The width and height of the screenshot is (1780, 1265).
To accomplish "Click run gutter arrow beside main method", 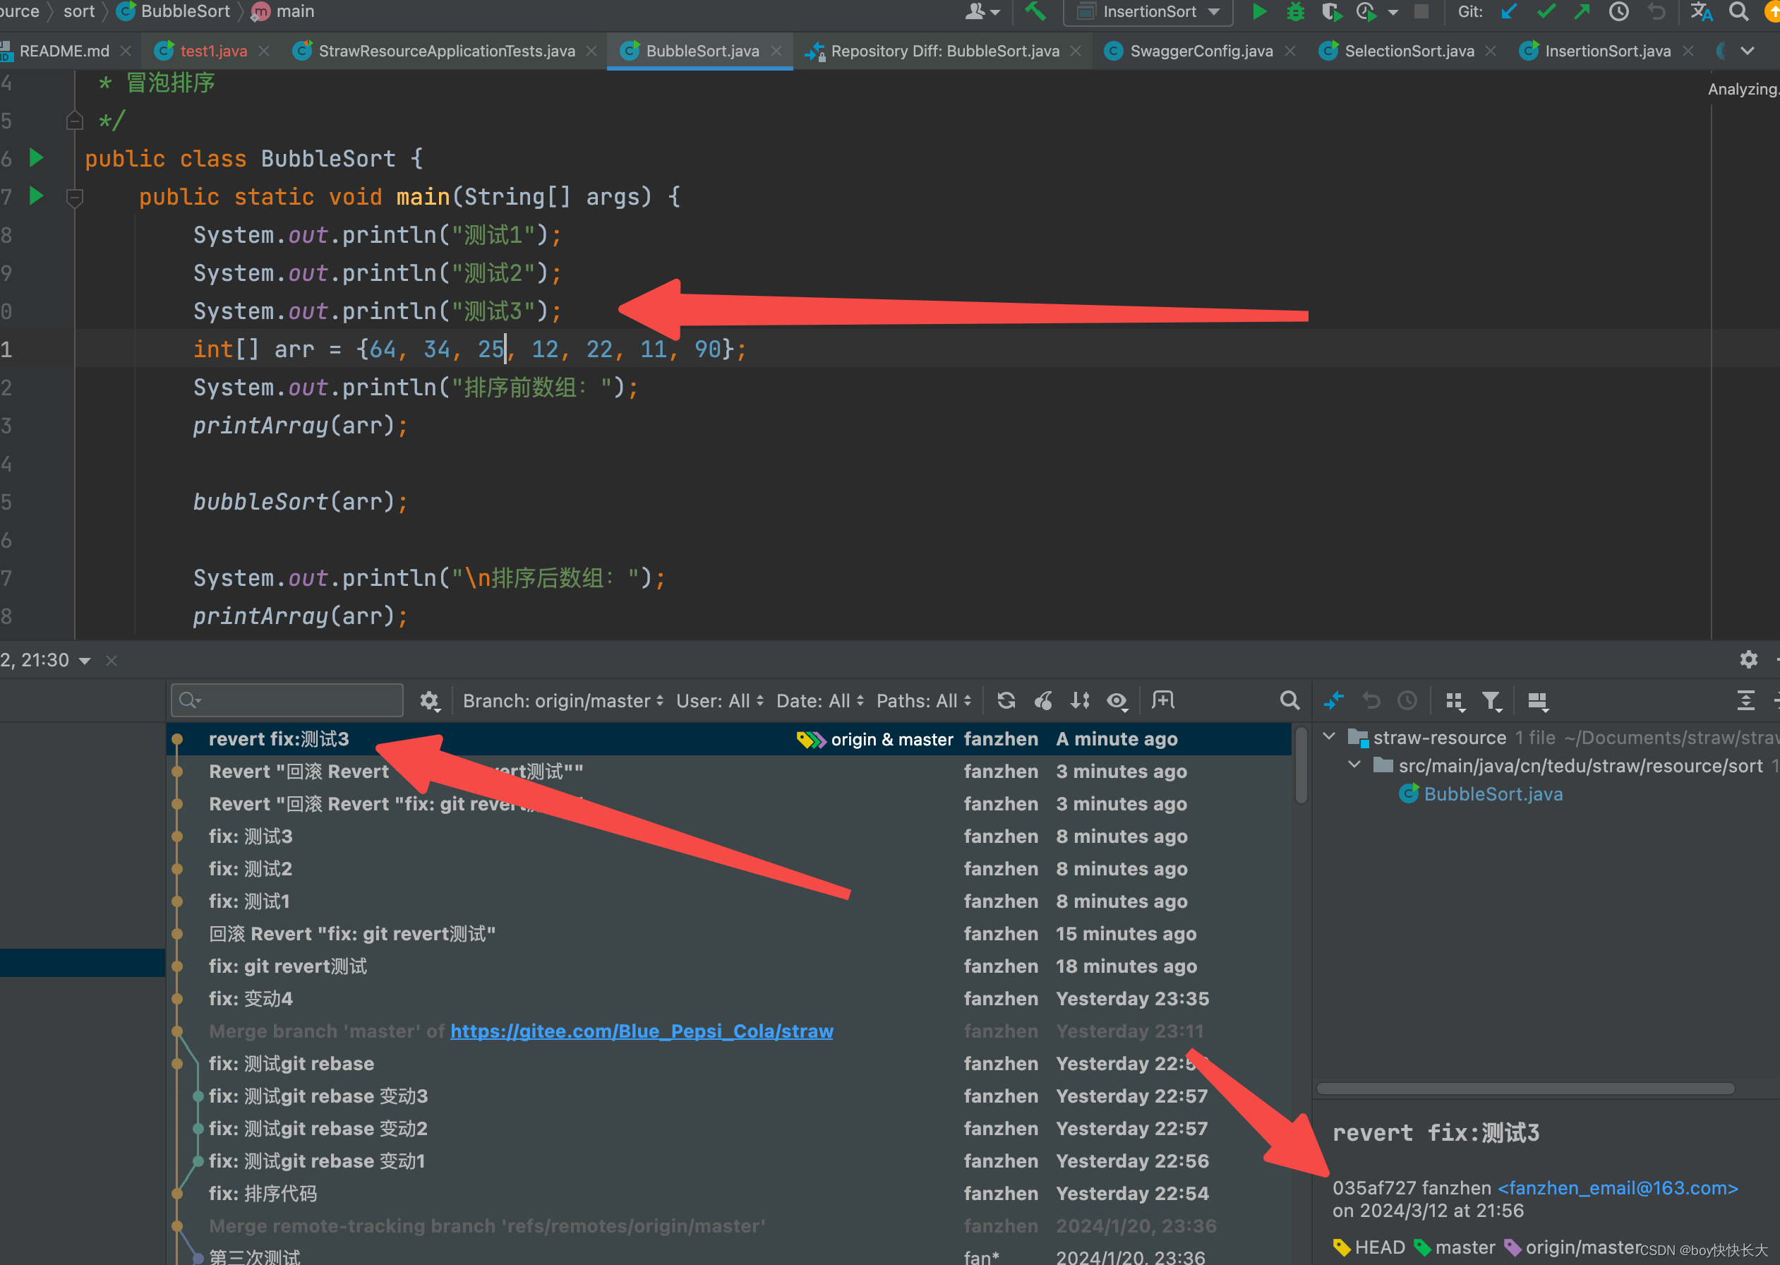I will (36, 196).
